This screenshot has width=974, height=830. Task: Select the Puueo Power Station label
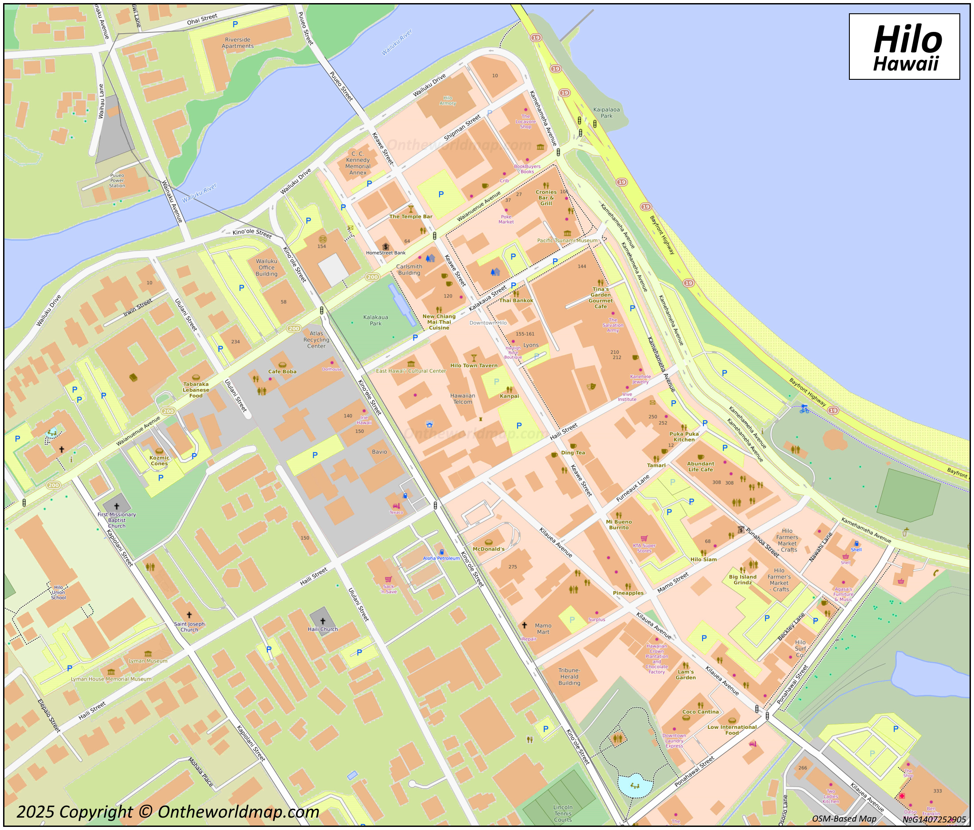point(117,180)
